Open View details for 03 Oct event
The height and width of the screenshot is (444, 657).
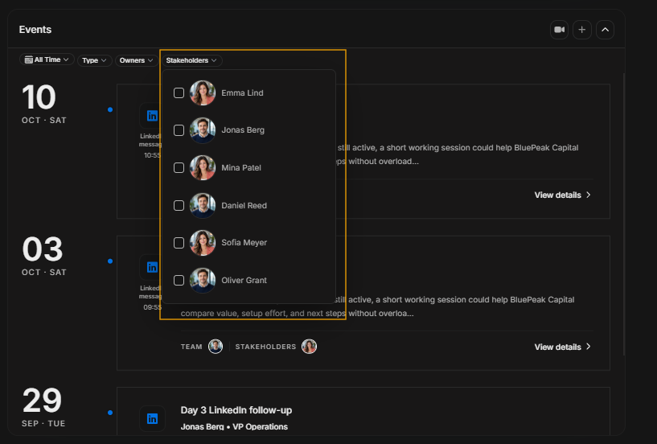click(562, 347)
